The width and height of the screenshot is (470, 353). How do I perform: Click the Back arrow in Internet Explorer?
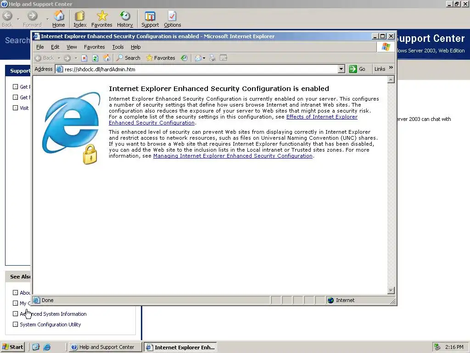45,58
